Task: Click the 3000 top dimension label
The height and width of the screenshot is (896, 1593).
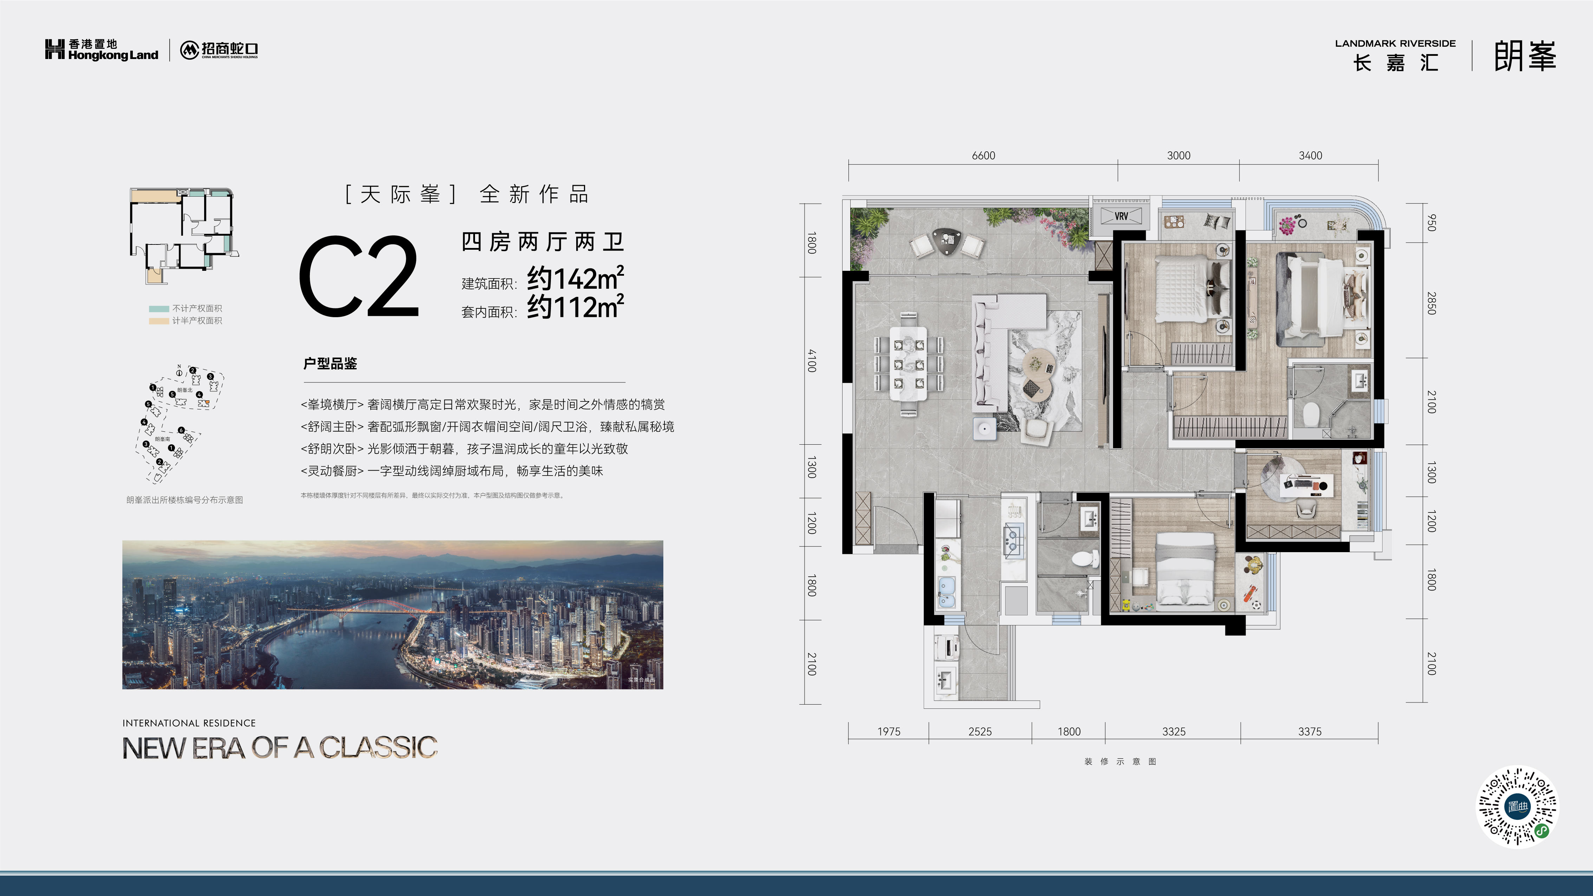Action: [1179, 156]
